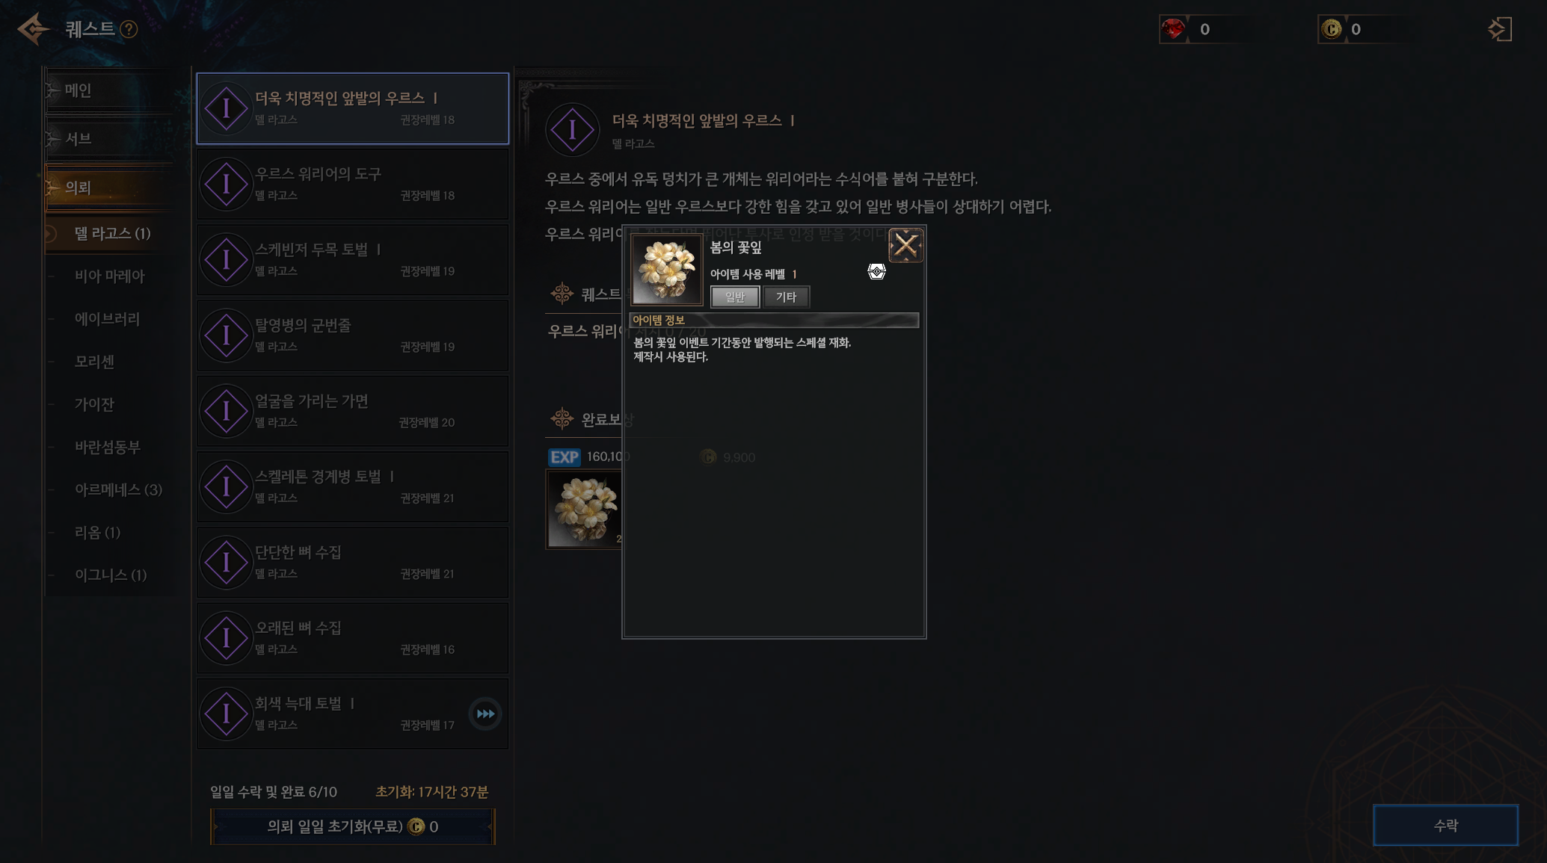This screenshot has height=863, width=1547.
Task: Click the exit door icon
Action: coord(1500,29)
